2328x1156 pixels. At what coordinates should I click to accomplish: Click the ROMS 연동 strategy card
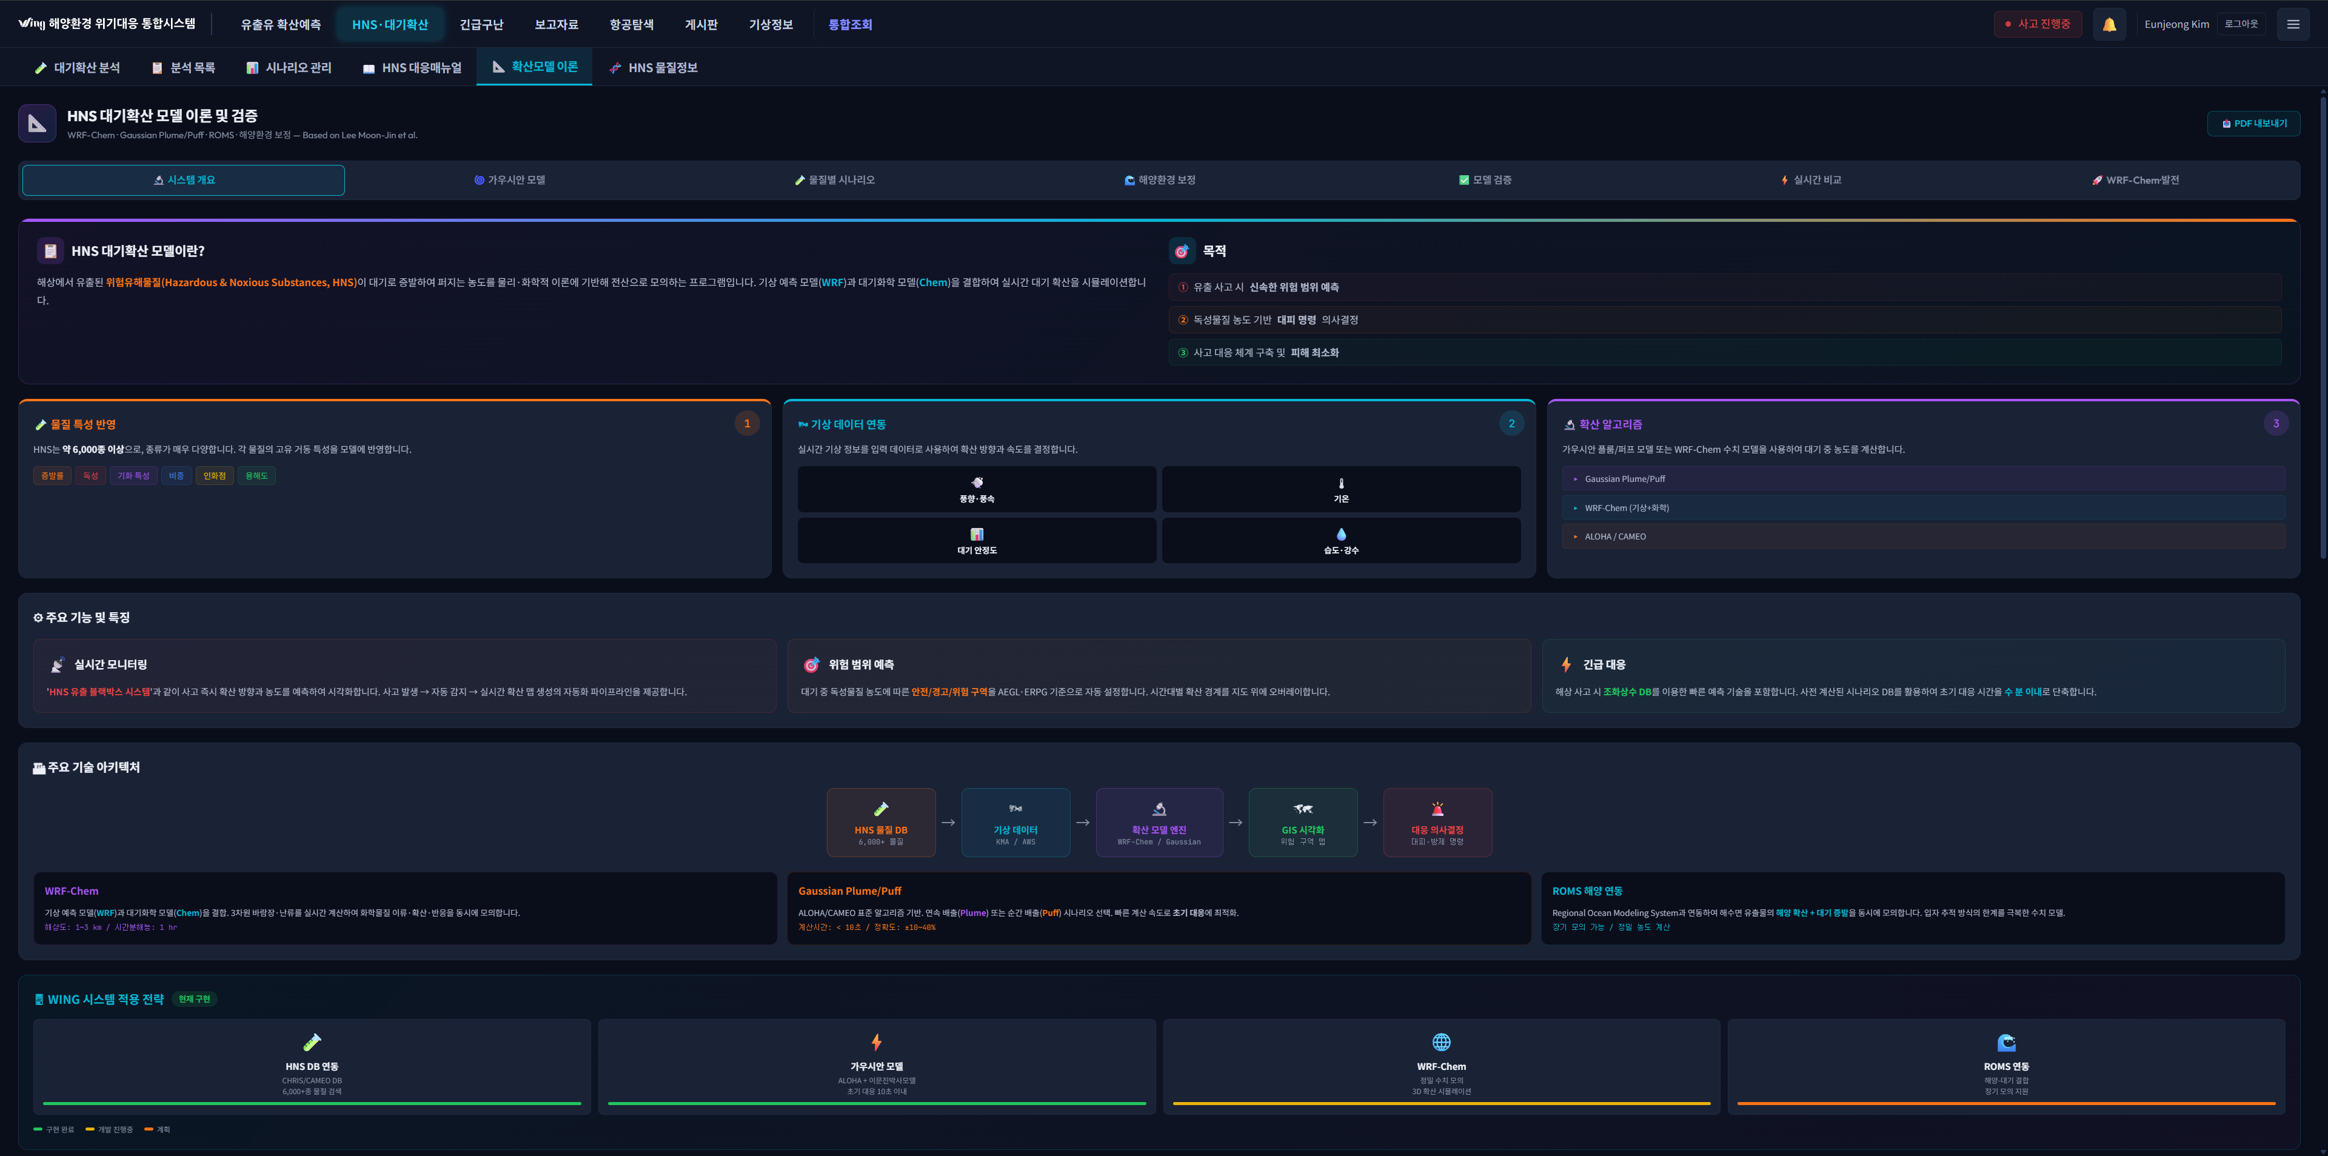[2005, 1066]
